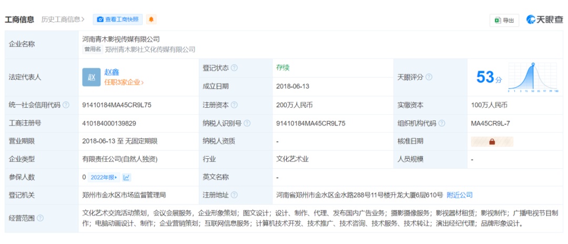This screenshot has width=568, height=244.
Task: Open legal representative 赵鑫 link
Action: 111,72
